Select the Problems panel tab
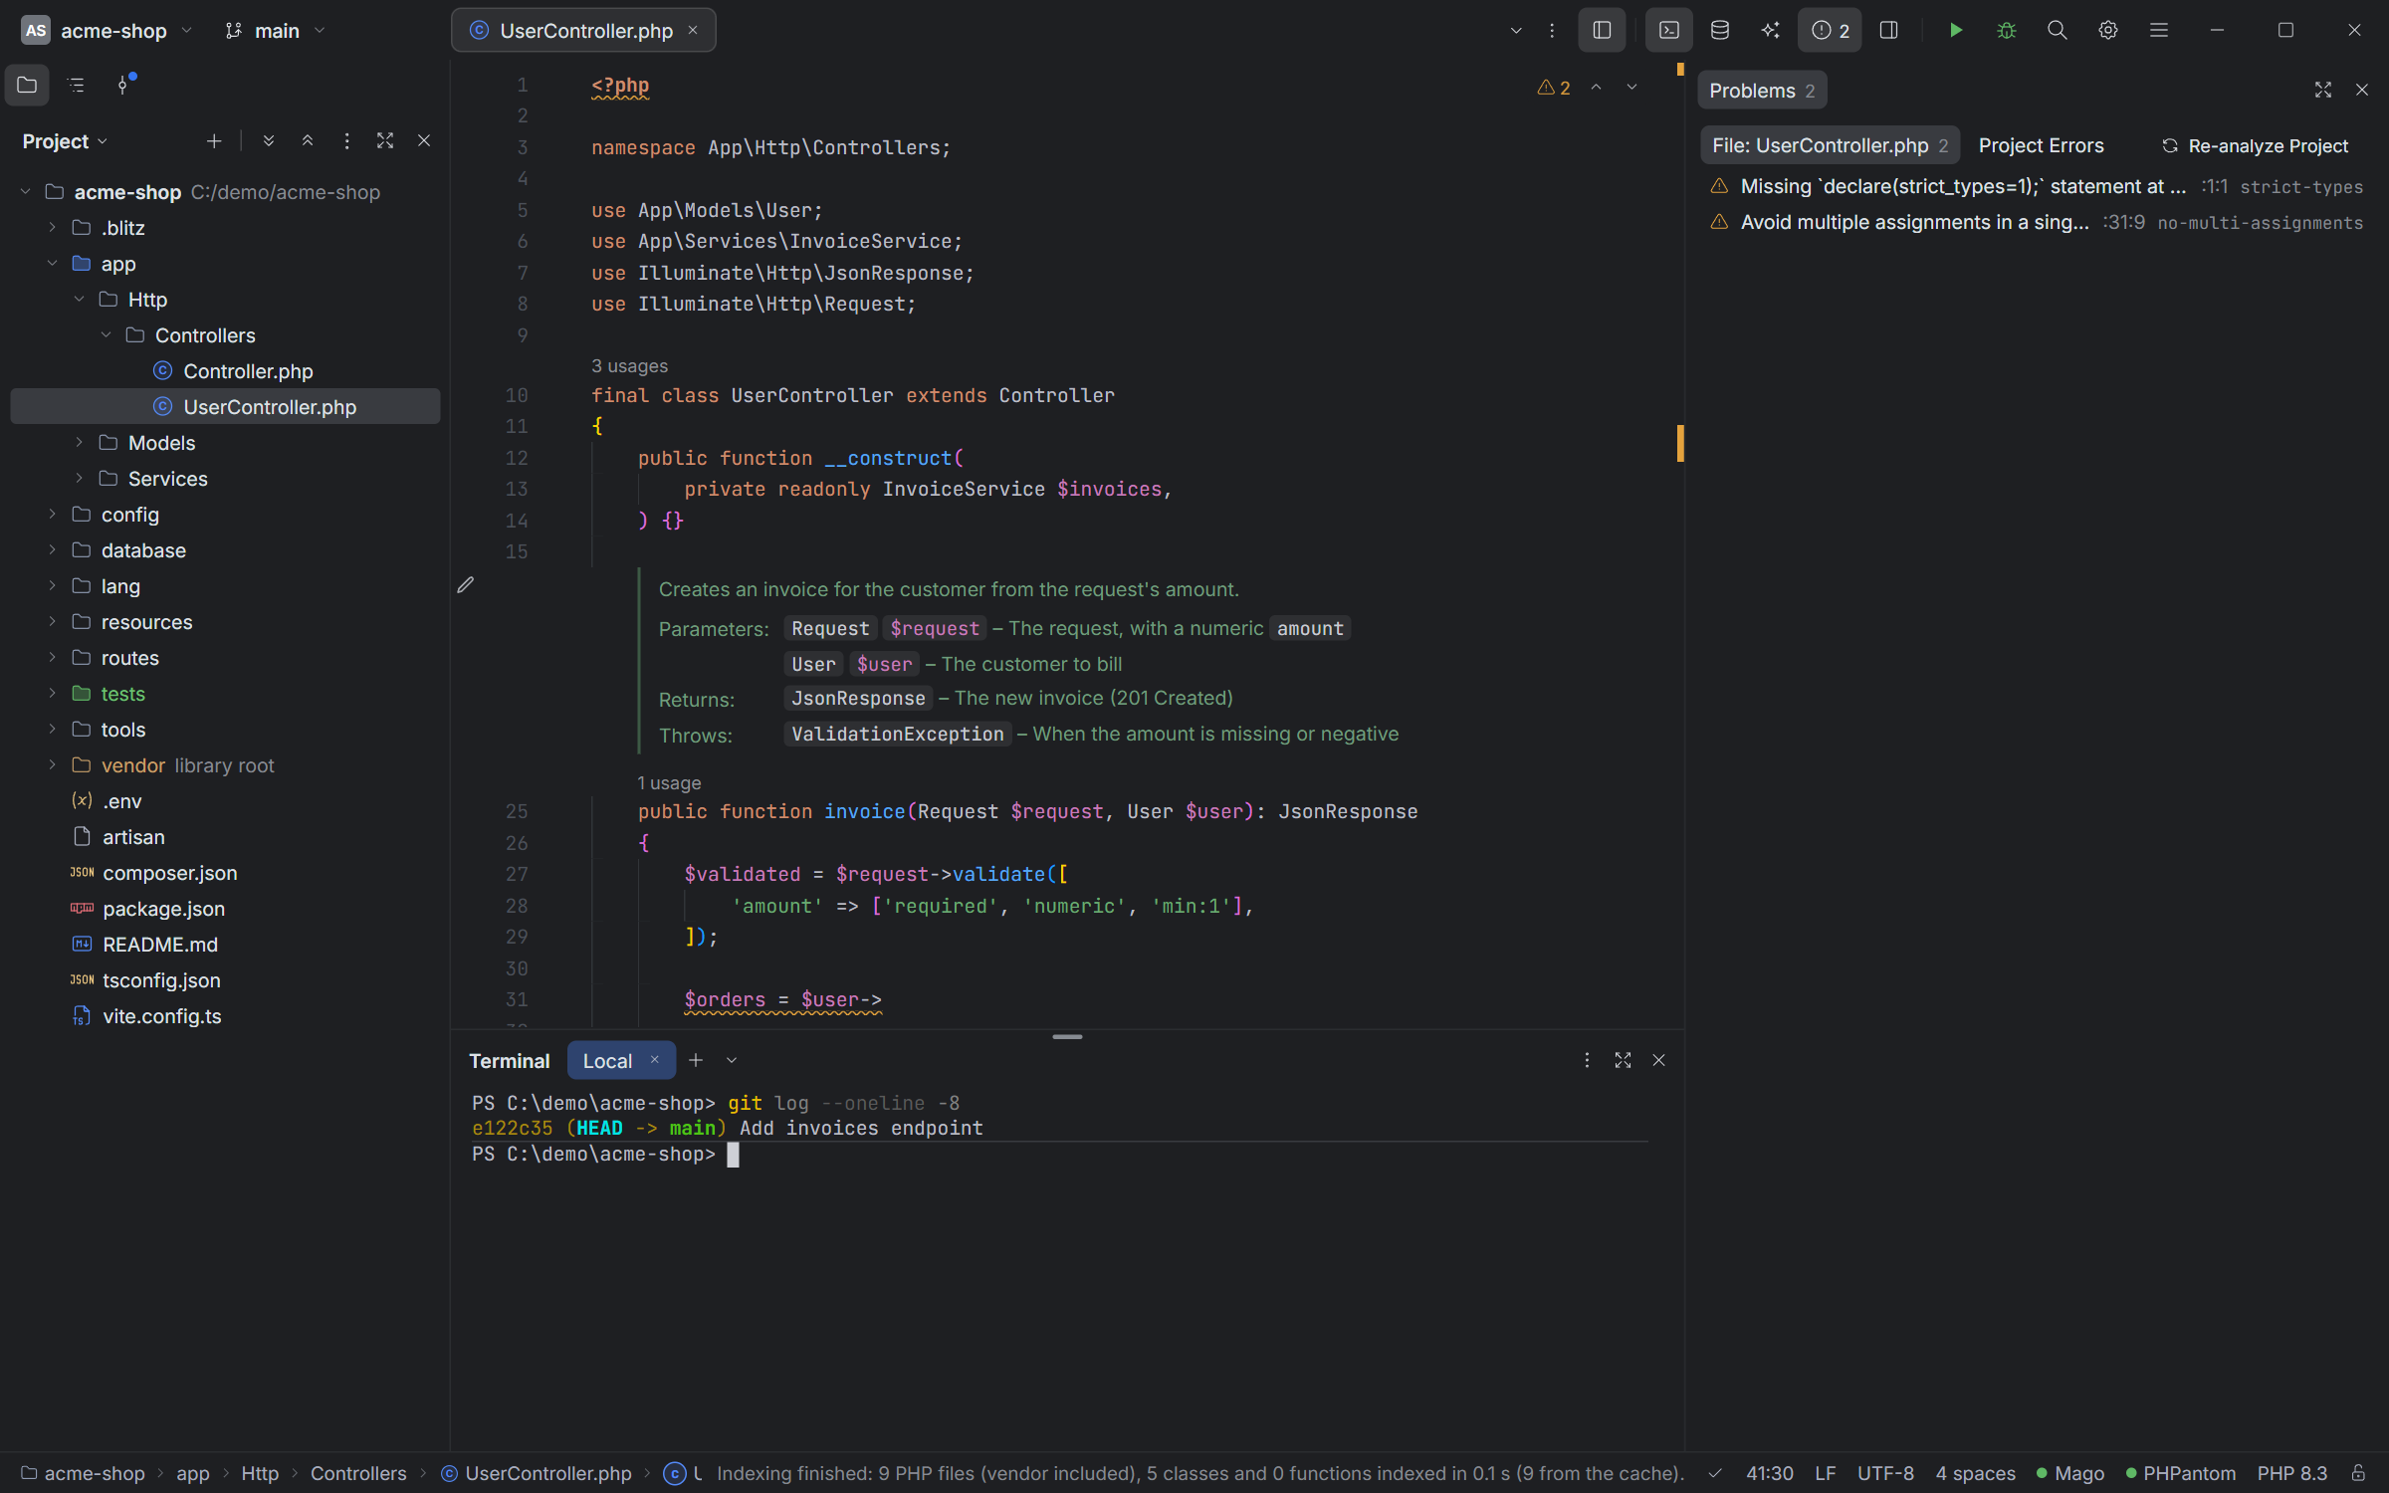The height and width of the screenshot is (1493, 2389). pyautogui.click(x=1762, y=91)
